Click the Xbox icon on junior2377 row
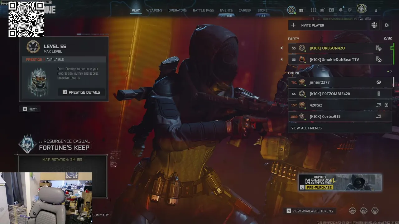 tap(379, 82)
